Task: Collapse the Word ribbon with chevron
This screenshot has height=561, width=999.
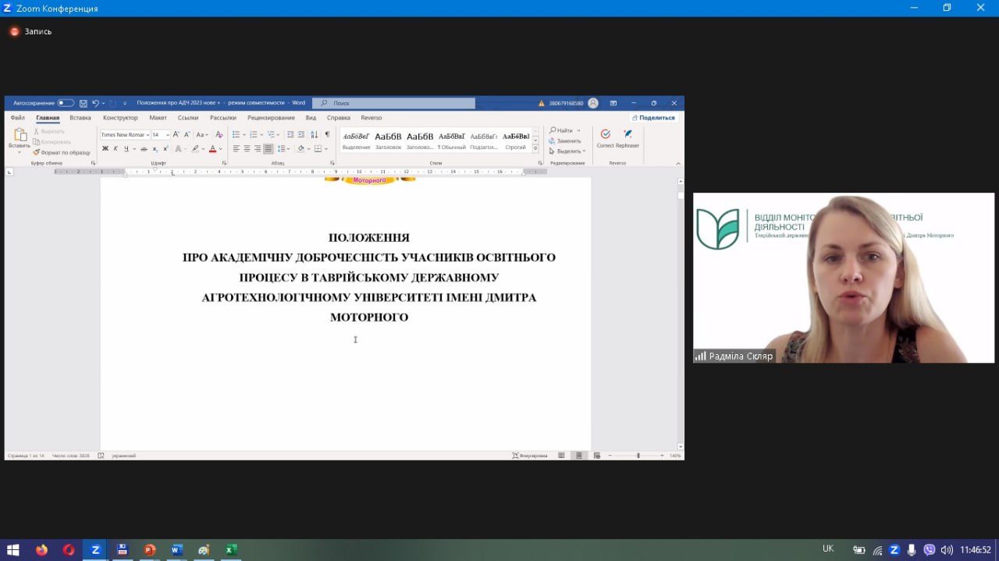Action: point(677,163)
